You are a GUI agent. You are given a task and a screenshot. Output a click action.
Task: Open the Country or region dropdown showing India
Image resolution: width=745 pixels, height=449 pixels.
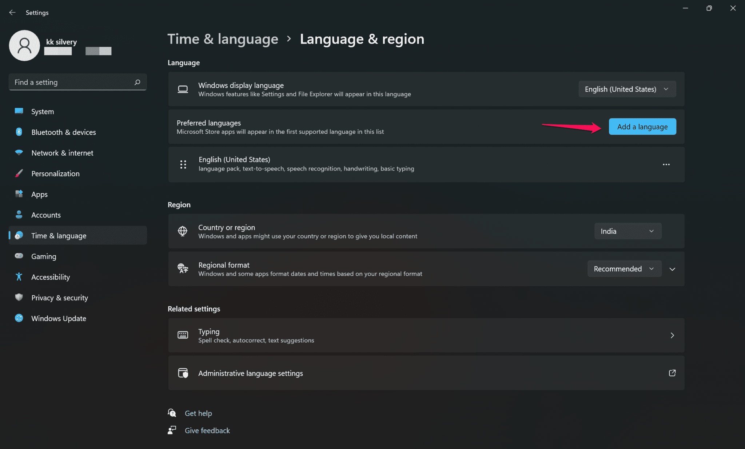628,231
